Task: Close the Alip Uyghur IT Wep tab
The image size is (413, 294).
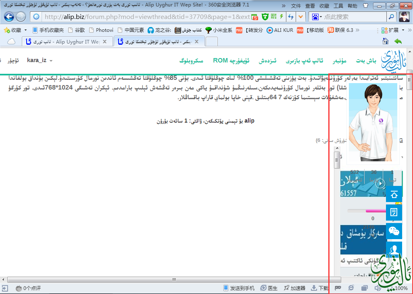Action: click(104, 42)
